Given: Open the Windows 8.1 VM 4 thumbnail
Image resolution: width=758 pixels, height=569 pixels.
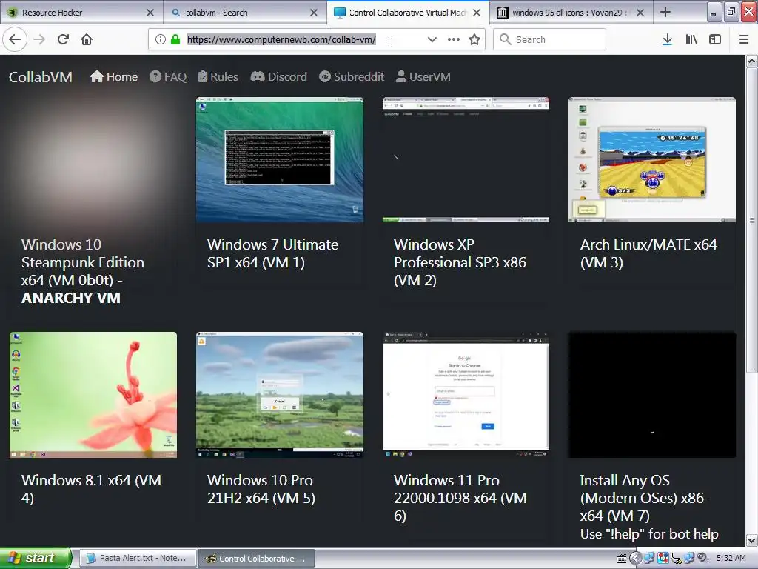Looking at the screenshot, I should [93, 395].
